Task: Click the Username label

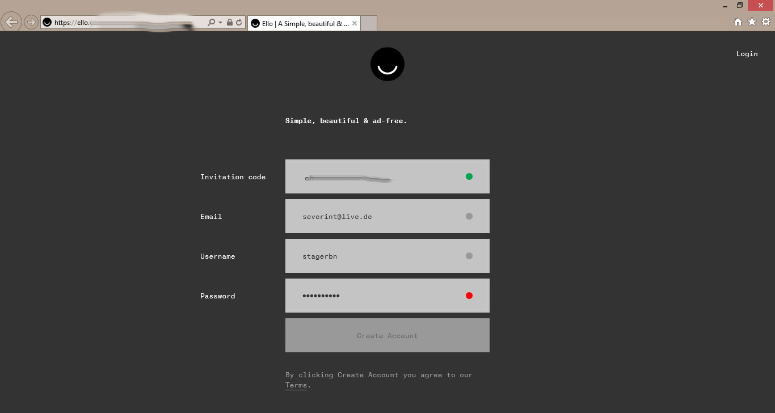Action: 217,256
